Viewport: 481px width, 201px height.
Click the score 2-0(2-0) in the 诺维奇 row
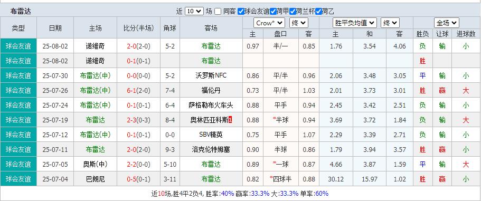click(x=139, y=46)
